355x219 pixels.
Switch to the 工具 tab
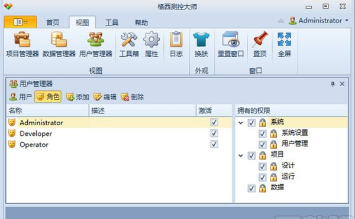[x=112, y=22]
